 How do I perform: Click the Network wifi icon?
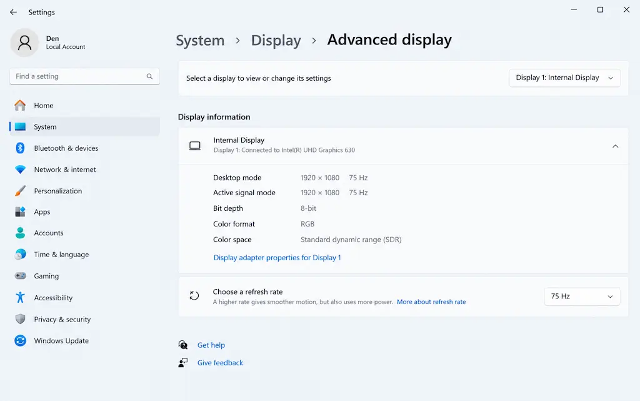pos(20,169)
